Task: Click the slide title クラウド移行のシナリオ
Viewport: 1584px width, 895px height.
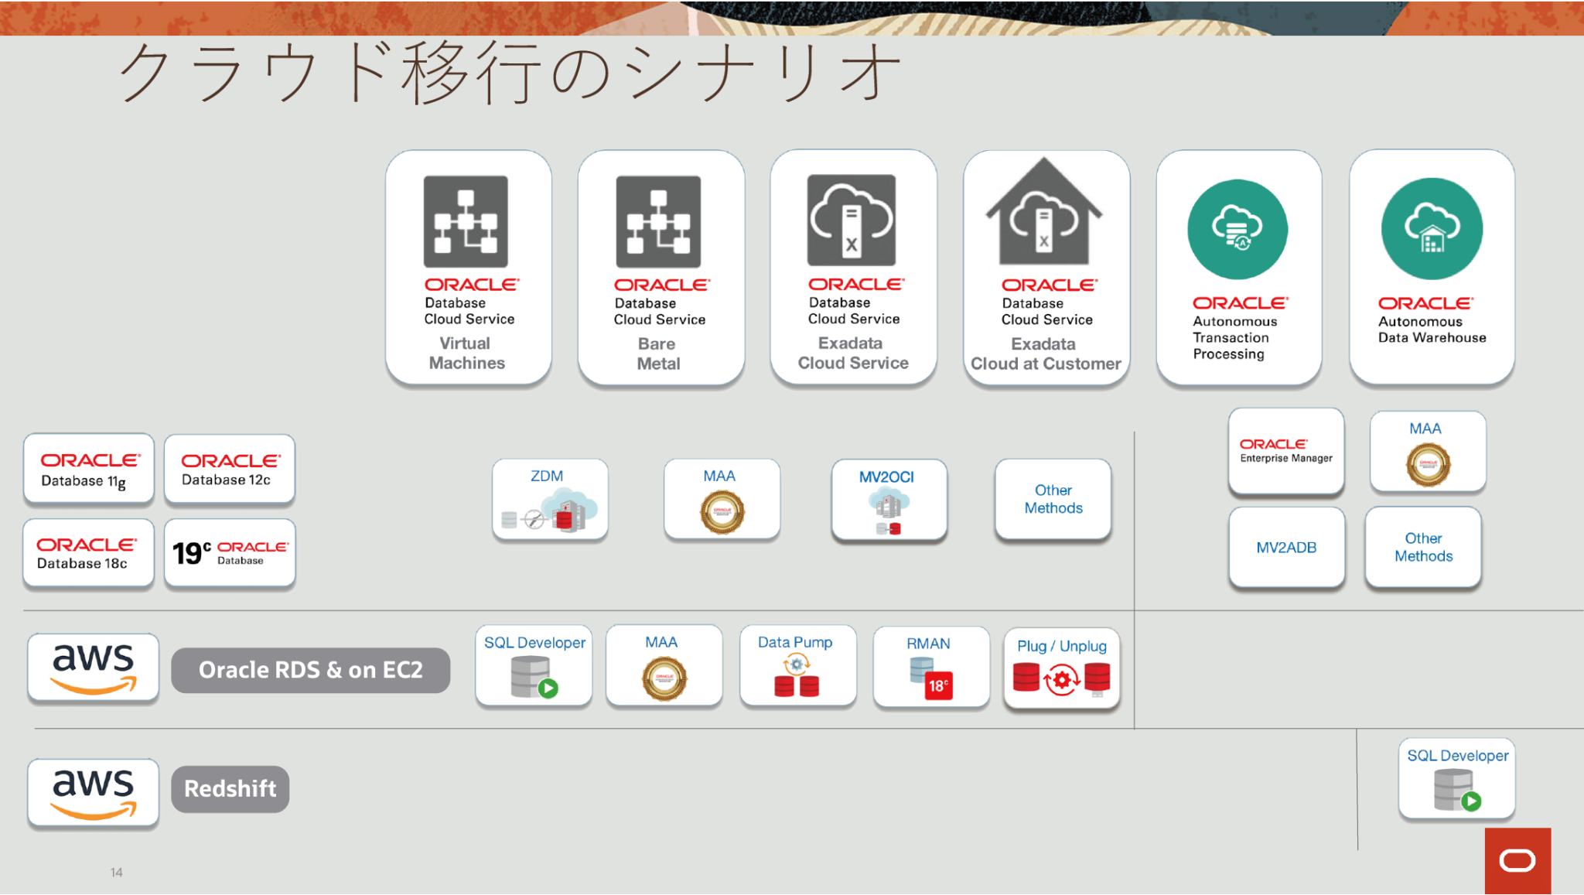Action: point(510,73)
